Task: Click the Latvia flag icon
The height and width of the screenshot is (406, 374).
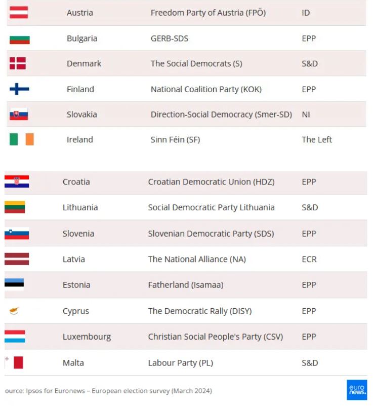Action: coord(17,259)
